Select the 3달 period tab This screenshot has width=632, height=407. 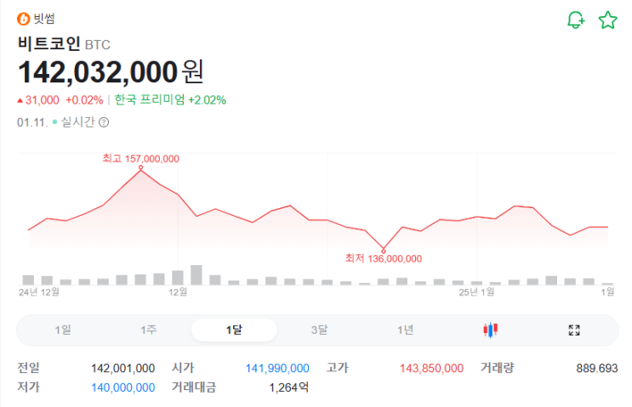[x=319, y=331]
